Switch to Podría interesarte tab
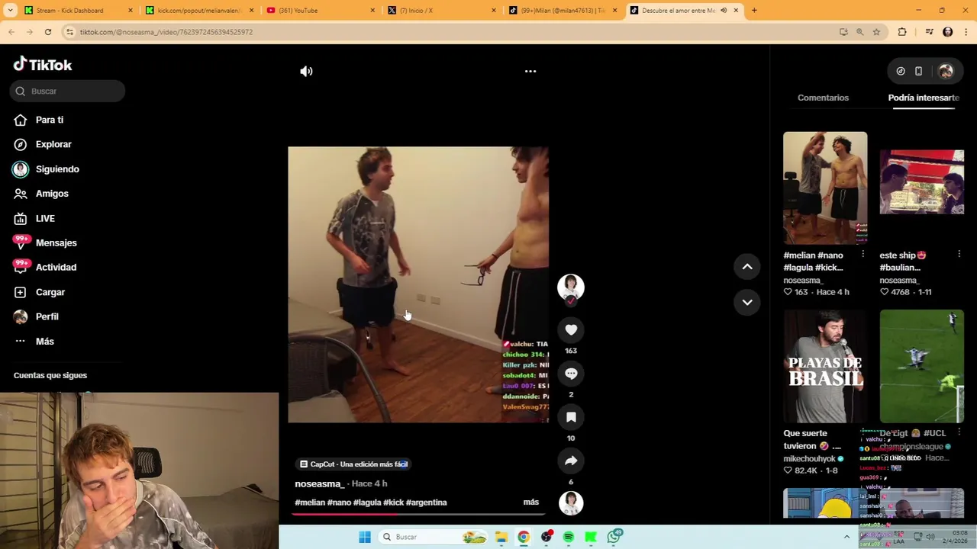977x549 pixels. (924, 98)
